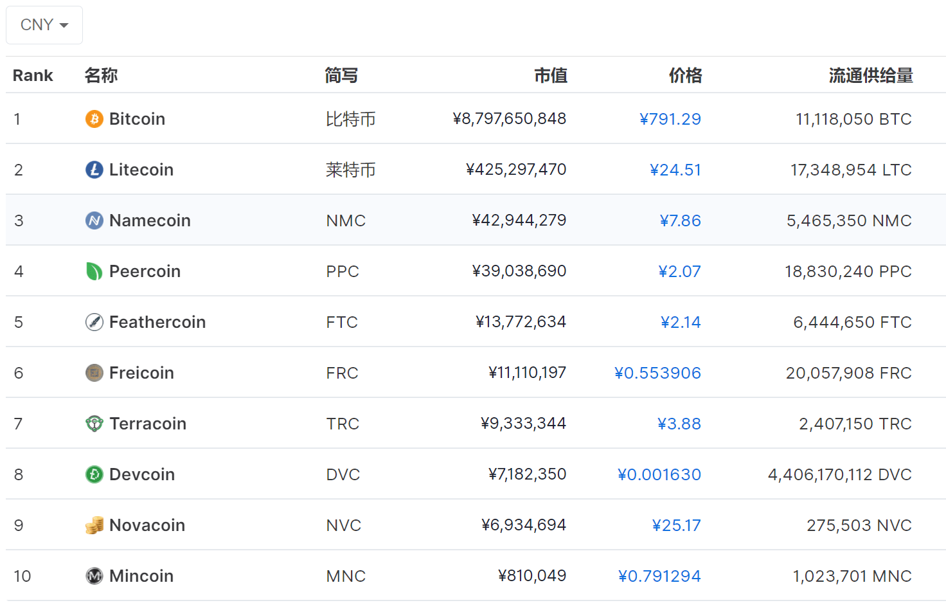946x603 pixels.
Task: Select Peercoin market cap ¥39,038,690
Action: point(519,271)
